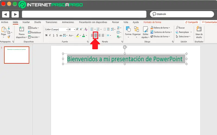
Task: Open the Archivo menu tab
Action: [5, 22]
